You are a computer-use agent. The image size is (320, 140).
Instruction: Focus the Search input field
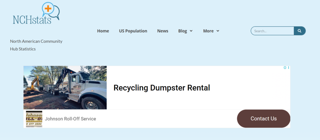point(272,31)
